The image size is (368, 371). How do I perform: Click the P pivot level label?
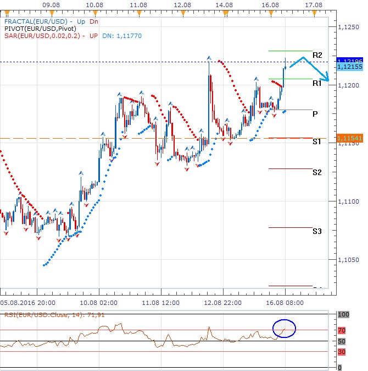(x=315, y=114)
